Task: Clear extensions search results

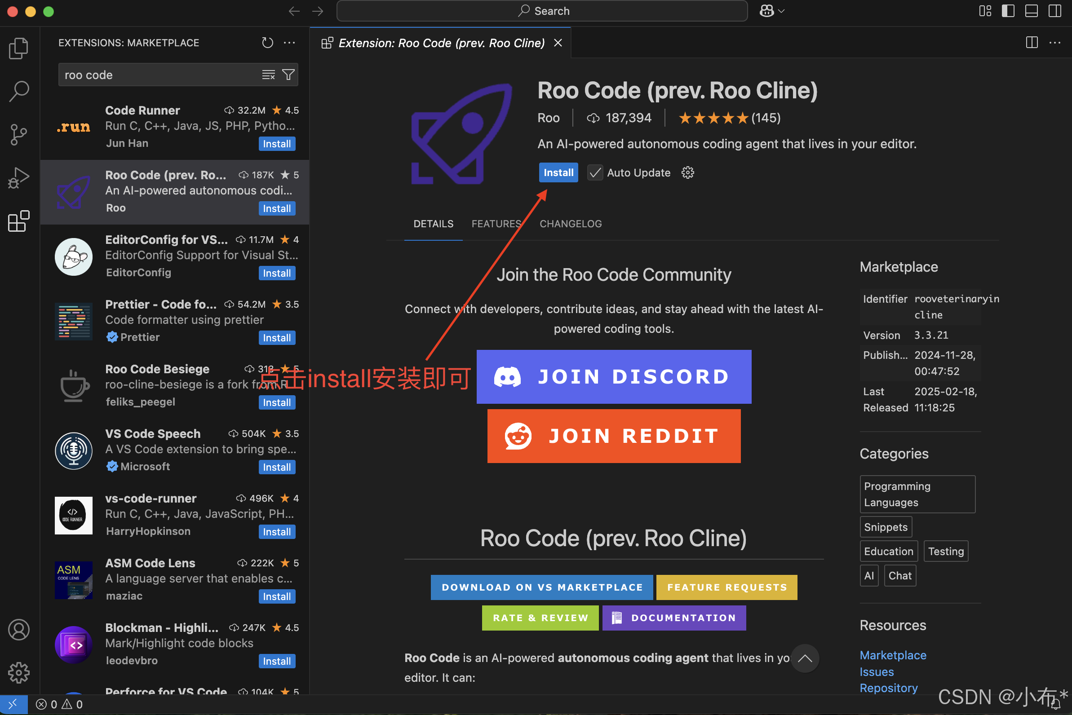Action: tap(268, 75)
